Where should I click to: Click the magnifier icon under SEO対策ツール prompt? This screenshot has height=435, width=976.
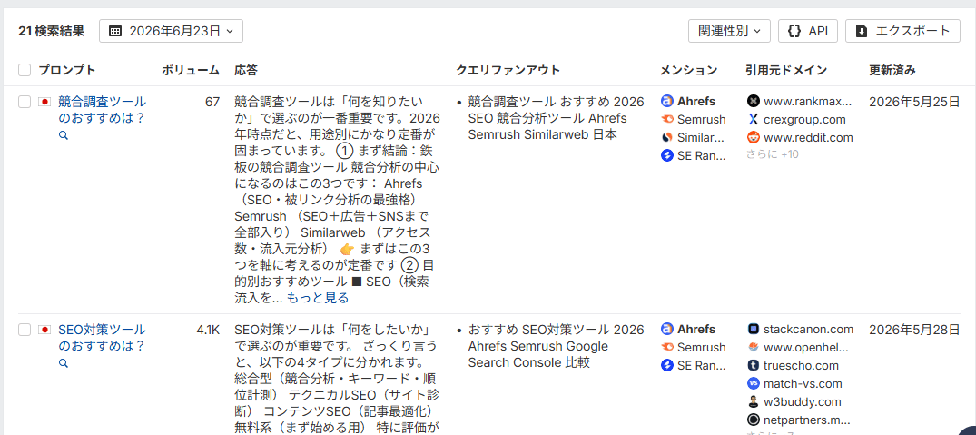[x=63, y=363]
